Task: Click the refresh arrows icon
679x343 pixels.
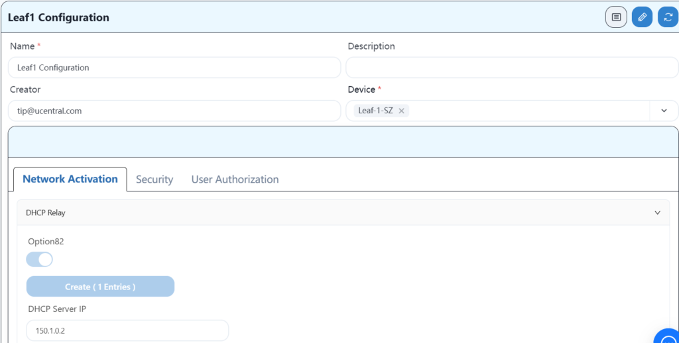Action: tap(667, 17)
